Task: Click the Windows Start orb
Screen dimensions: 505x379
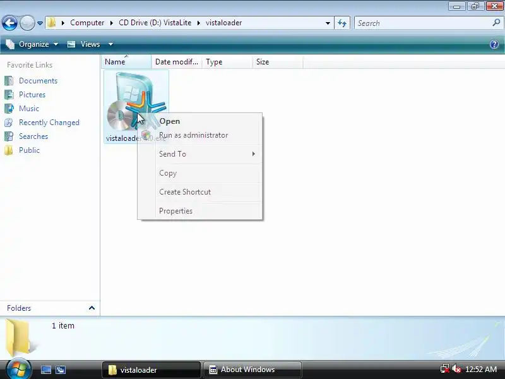Action: pos(19,369)
